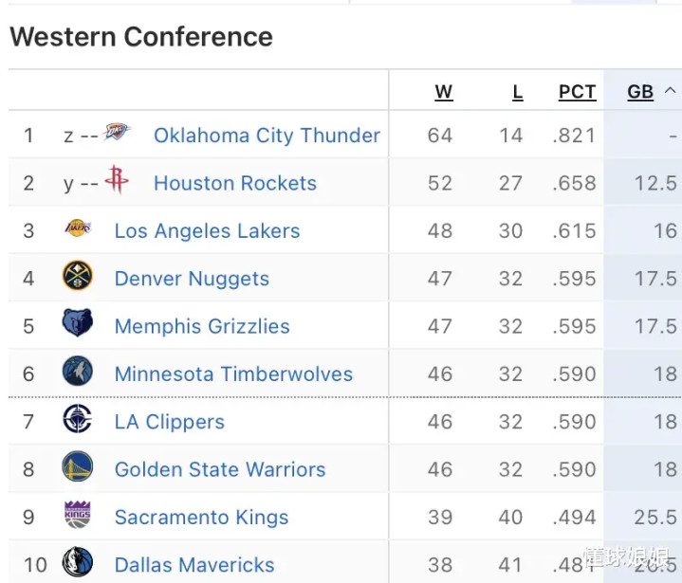
Task: Go to Minnesota Timberwolves team page
Action: point(233,373)
